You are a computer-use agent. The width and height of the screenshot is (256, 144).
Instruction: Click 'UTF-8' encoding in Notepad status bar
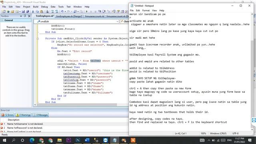pos(236,133)
